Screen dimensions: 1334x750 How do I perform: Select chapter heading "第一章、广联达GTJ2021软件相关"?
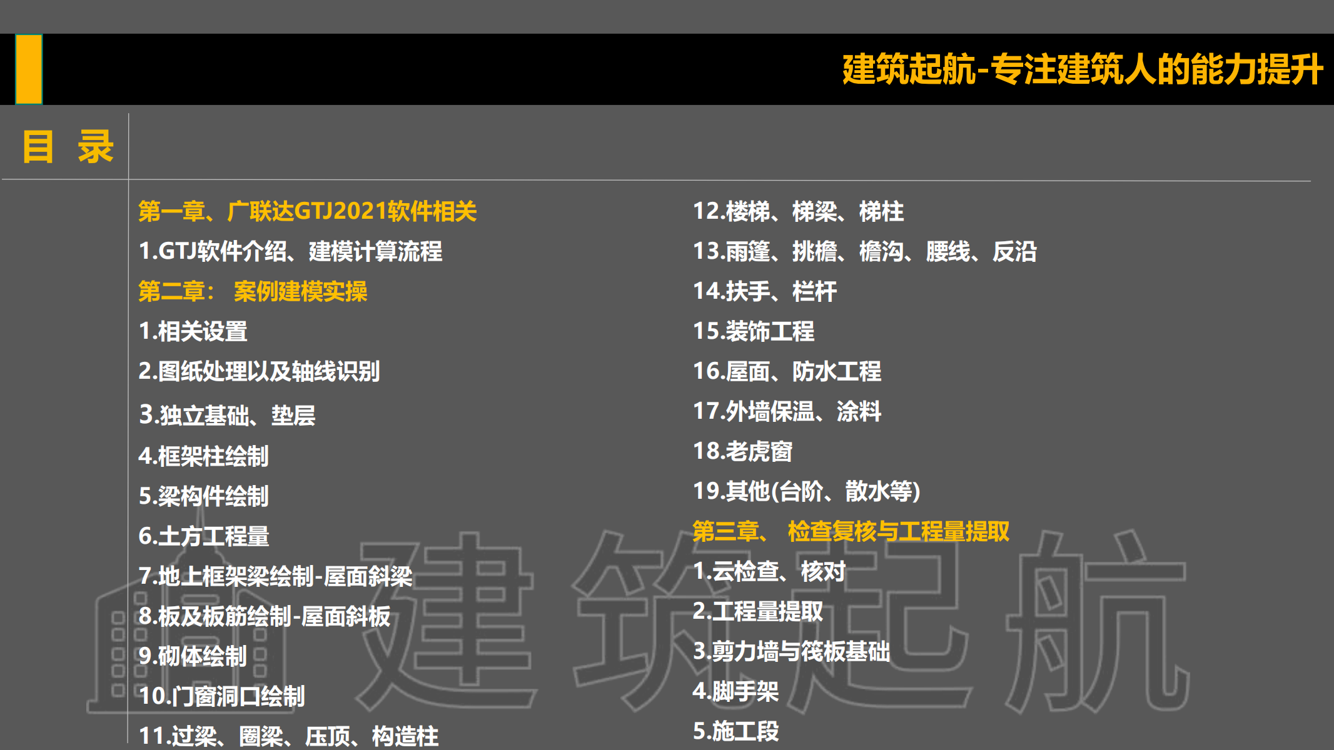click(x=308, y=211)
